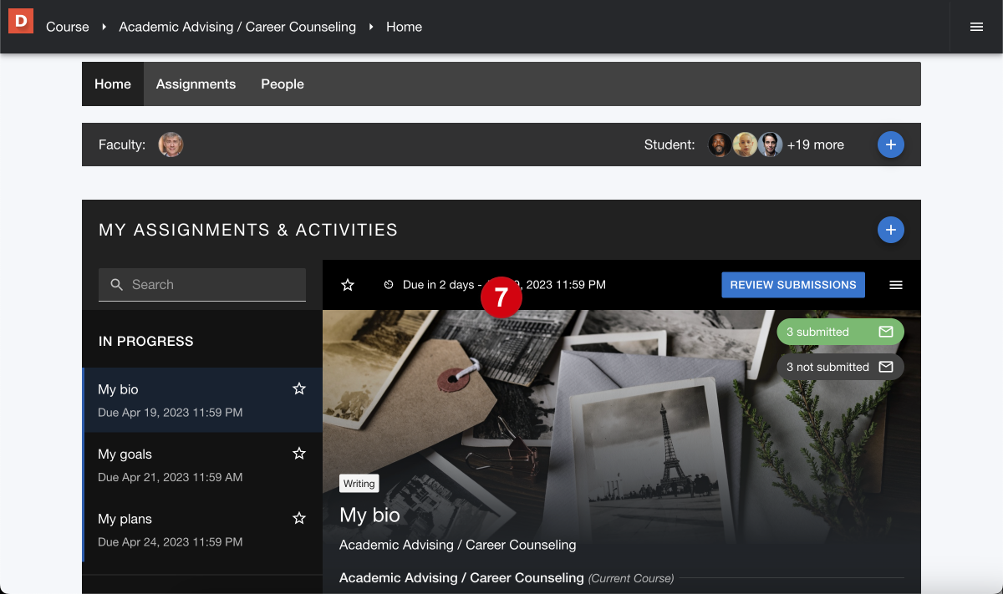Screen dimensions: 1003x594
Task: Click the Due in 2 days text
Action: [x=438, y=285]
